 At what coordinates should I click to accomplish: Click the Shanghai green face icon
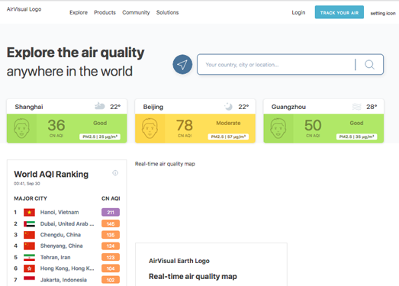[21, 128]
